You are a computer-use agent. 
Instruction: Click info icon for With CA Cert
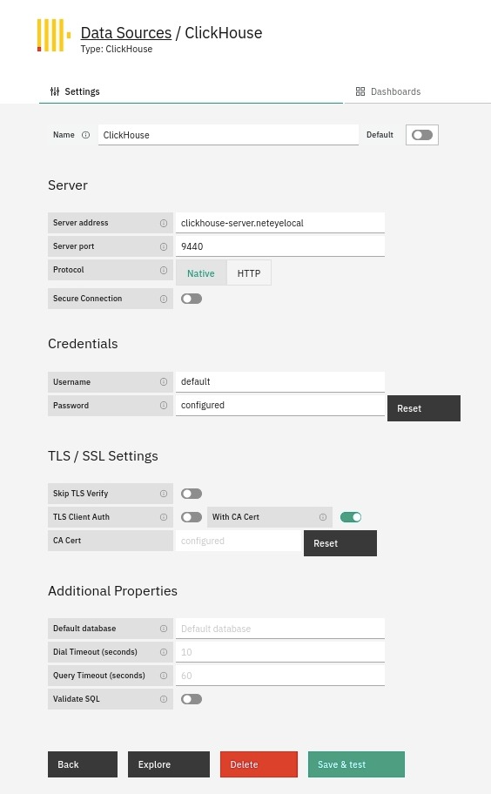point(323,517)
